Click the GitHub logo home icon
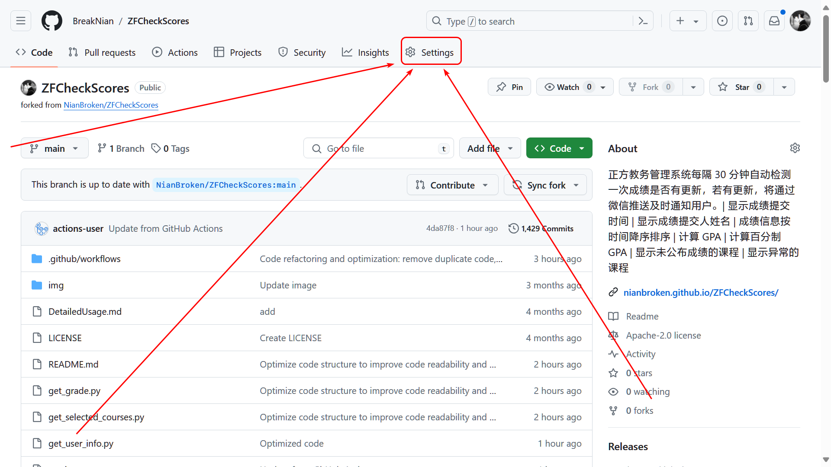The height and width of the screenshot is (467, 831). pyautogui.click(x=52, y=21)
